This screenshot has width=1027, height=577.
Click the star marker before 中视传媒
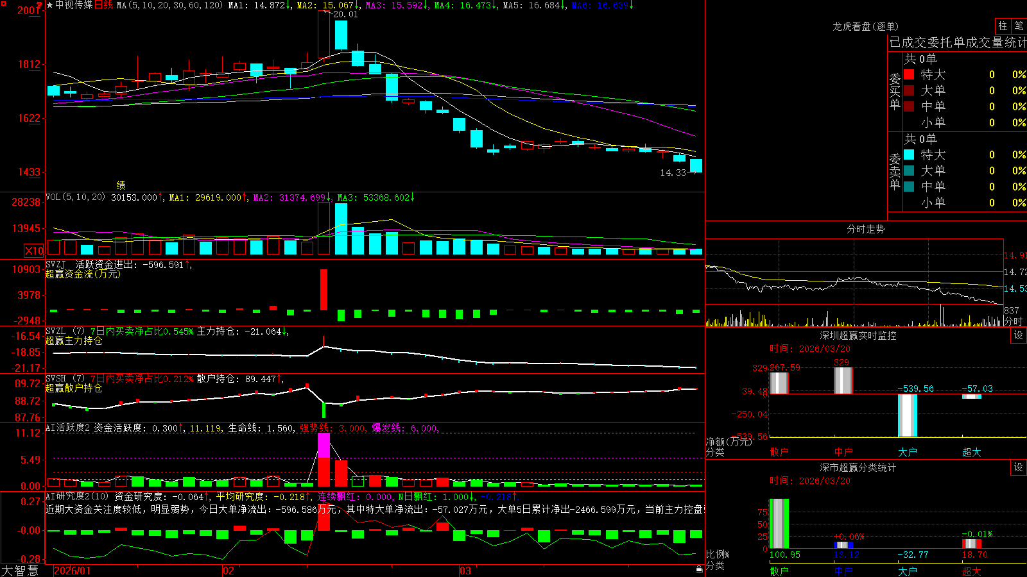point(50,5)
